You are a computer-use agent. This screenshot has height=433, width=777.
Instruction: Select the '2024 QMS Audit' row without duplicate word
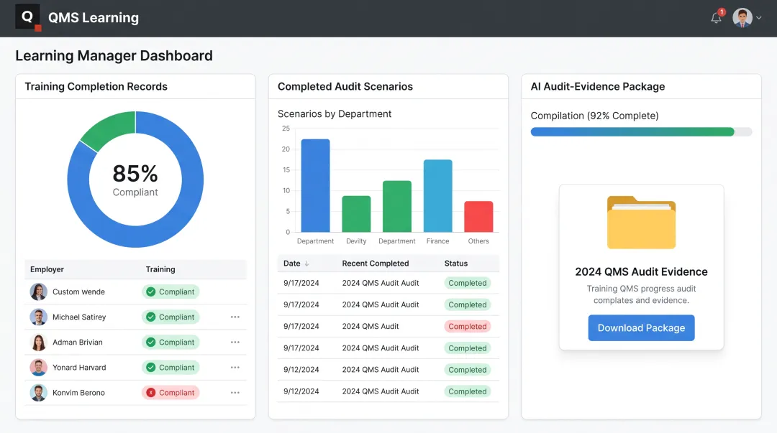(x=388, y=327)
